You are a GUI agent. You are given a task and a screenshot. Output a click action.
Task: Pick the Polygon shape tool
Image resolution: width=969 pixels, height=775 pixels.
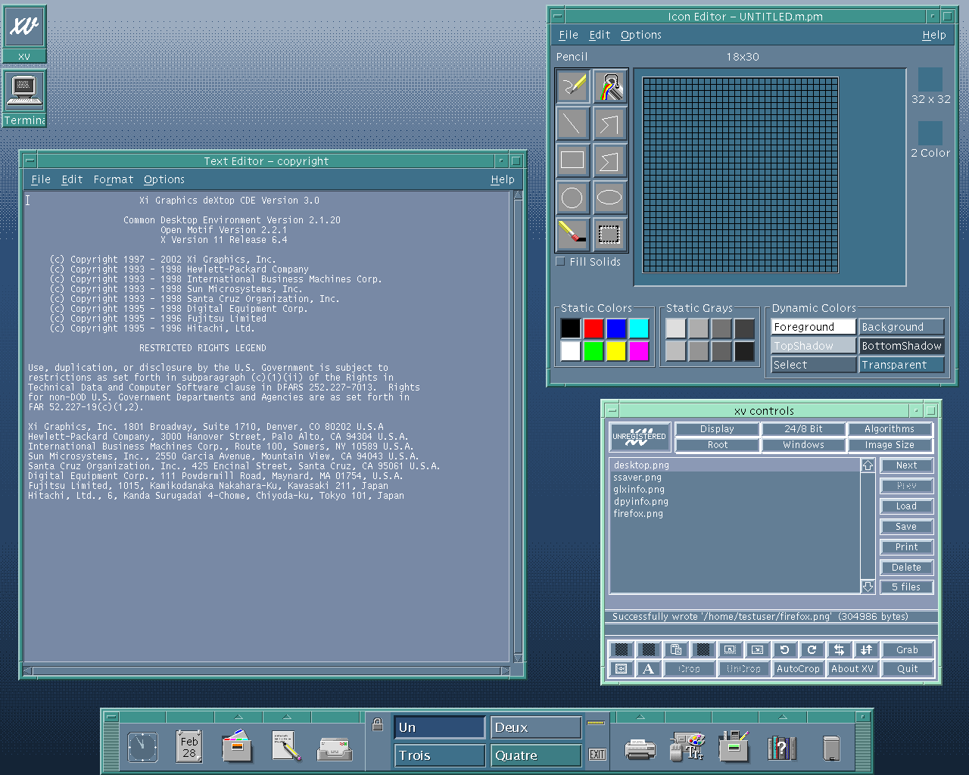609,160
